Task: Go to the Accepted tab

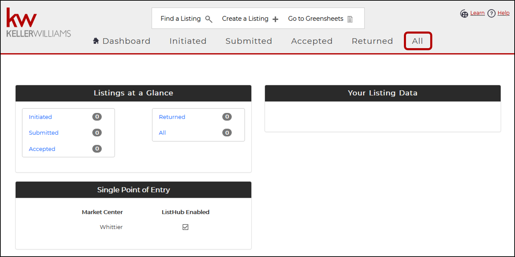Action: 311,41
